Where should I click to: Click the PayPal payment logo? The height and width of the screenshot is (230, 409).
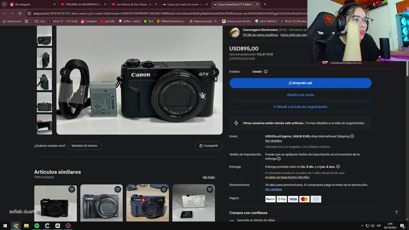270,199
